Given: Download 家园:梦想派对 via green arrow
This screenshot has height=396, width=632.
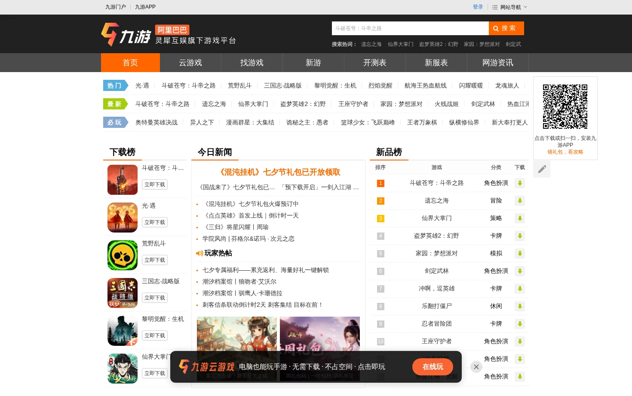Looking at the screenshot, I should click(x=520, y=254).
